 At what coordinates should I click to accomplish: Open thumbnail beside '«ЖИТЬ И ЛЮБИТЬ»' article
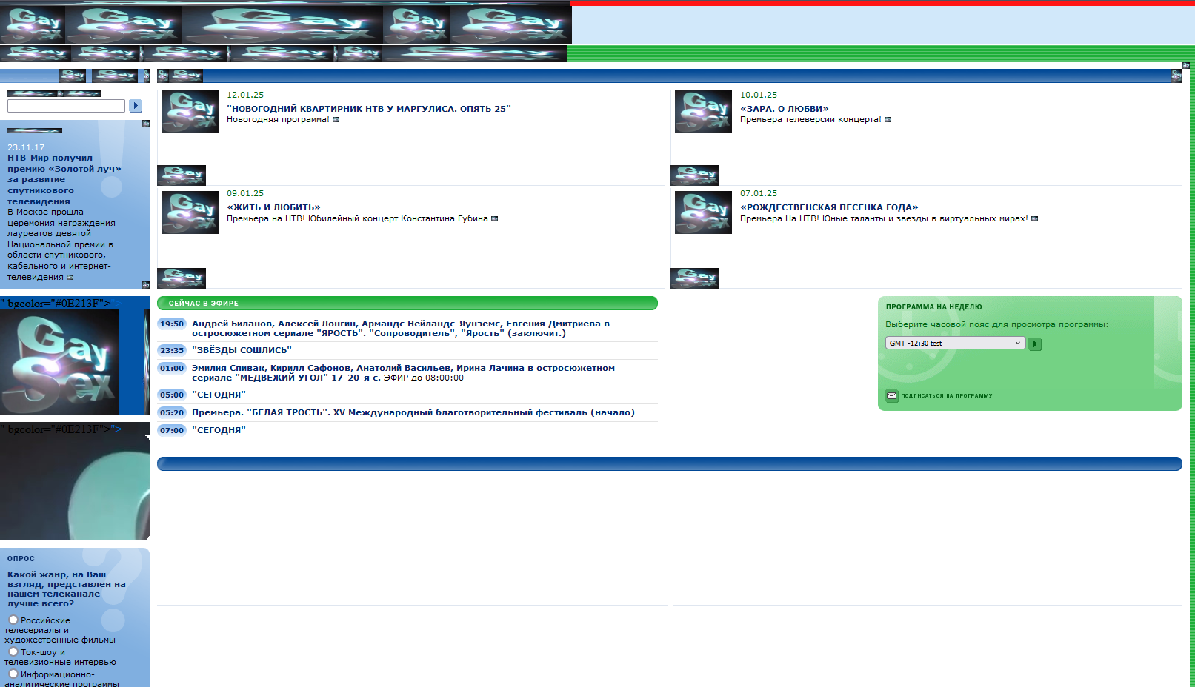click(x=190, y=212)
